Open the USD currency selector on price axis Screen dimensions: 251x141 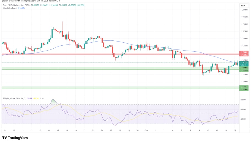tap(243, 6)
